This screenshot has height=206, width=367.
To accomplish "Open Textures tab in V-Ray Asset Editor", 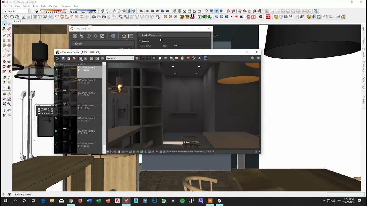I will tap(102, 36).
